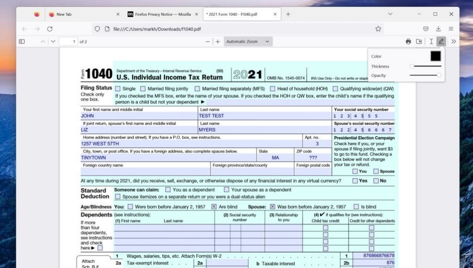473x268 pixels.
Task: Open the PDF tools overflow menu
Action: pyautogui.click(x=454, y=42)
